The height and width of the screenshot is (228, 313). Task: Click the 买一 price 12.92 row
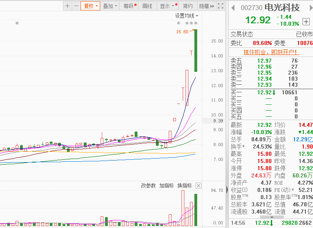click(271, 92)
